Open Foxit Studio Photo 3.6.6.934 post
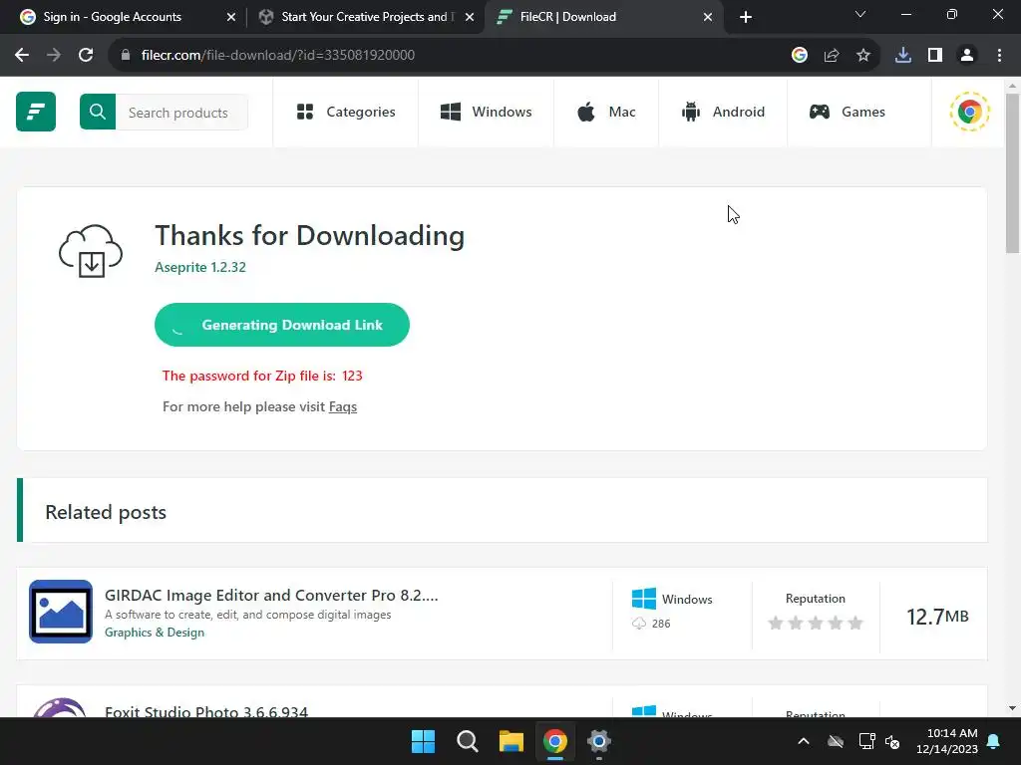Image resolution: width=1021 pixels, height=765 pixels. 206,711
